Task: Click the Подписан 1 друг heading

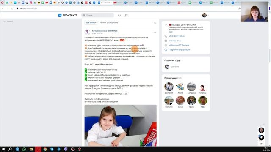Action: point(172,60)
